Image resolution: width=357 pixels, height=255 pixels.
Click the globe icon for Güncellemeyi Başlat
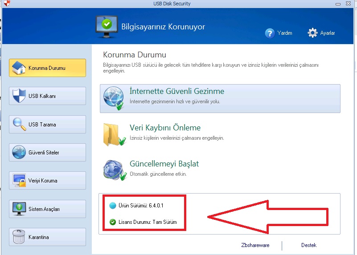click(115, 170)
